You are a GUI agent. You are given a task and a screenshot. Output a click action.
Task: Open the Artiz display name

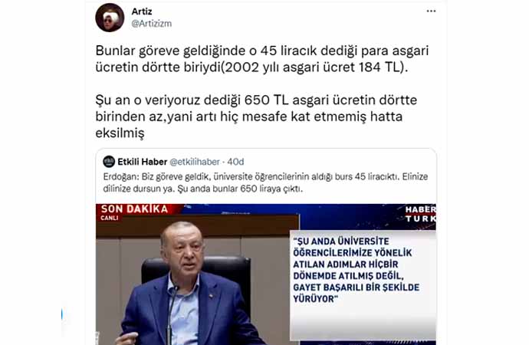click(142, 11)
